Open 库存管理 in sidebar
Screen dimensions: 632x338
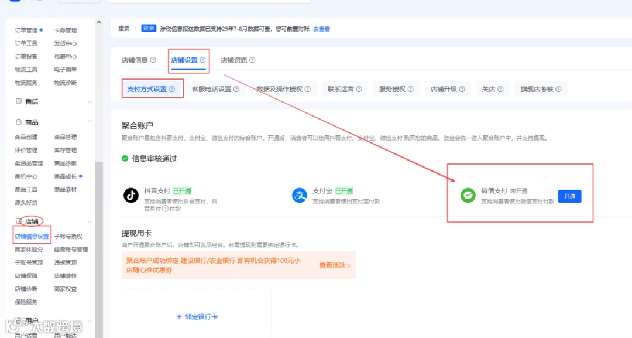[x=66, y=150]
